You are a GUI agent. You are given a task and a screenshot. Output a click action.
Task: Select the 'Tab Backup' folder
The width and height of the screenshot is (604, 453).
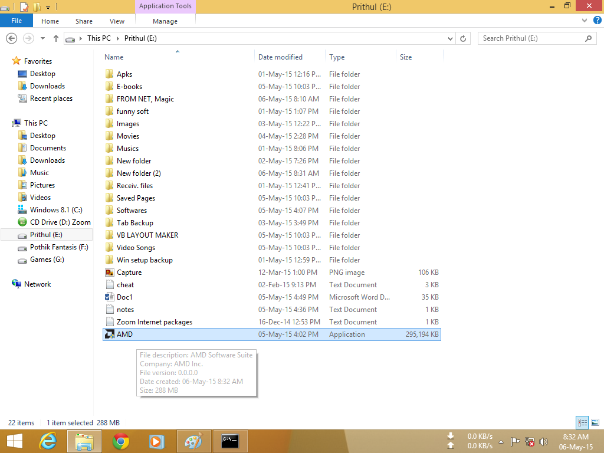pos(135,222)
